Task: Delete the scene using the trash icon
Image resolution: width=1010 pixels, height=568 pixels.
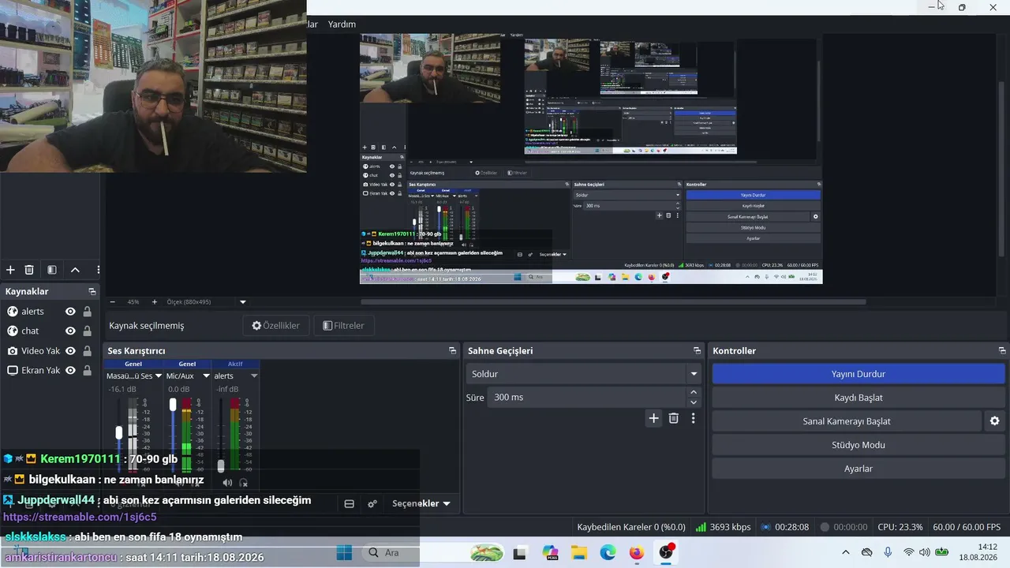Action: point(29,270)
